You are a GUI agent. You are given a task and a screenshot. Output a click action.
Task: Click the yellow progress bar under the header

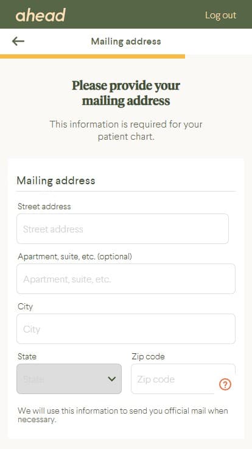93,56
